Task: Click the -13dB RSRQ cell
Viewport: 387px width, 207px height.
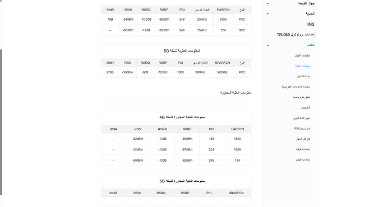Action: pos(163,149)
